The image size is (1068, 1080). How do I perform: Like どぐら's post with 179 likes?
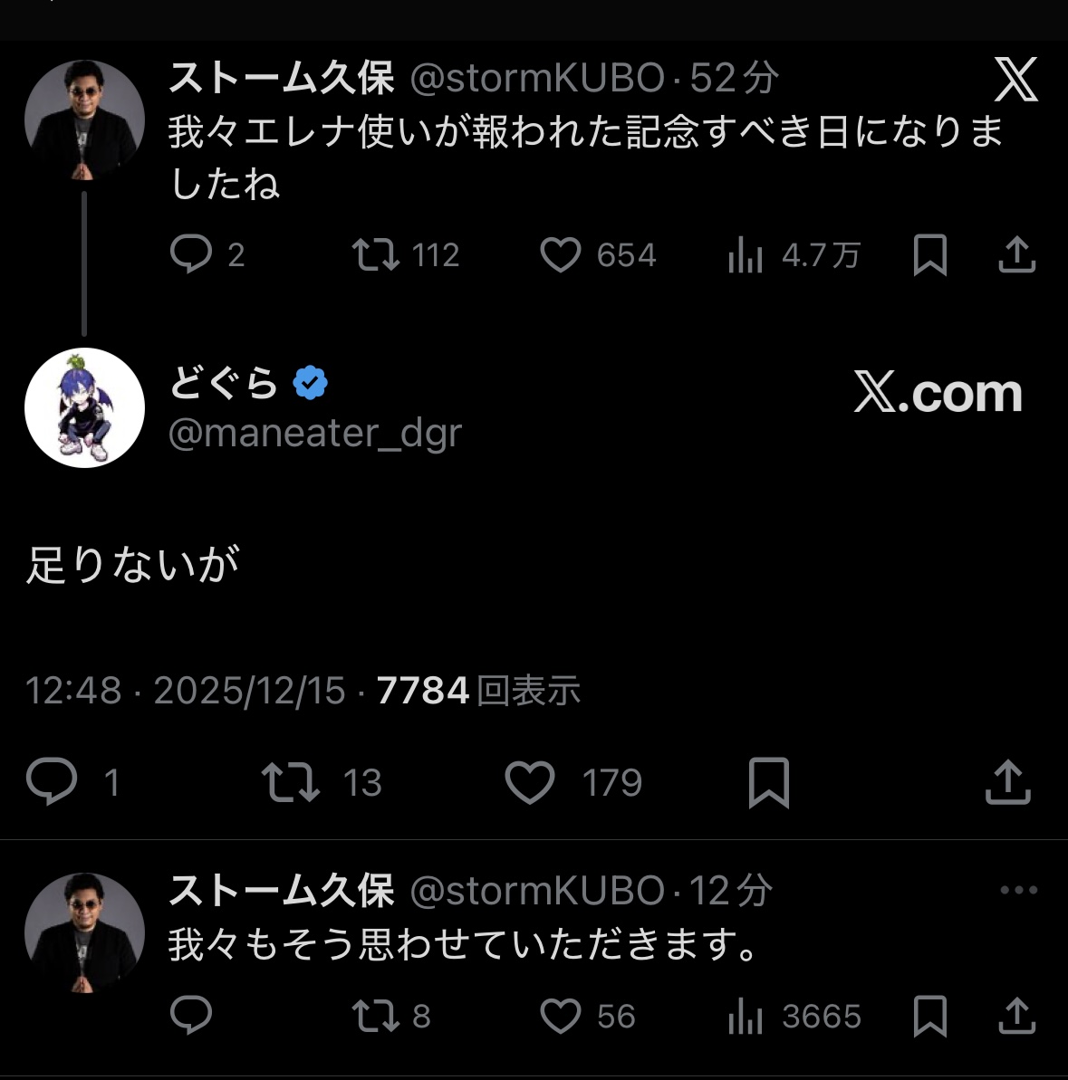pyautogui.click(x=530, y=782)
